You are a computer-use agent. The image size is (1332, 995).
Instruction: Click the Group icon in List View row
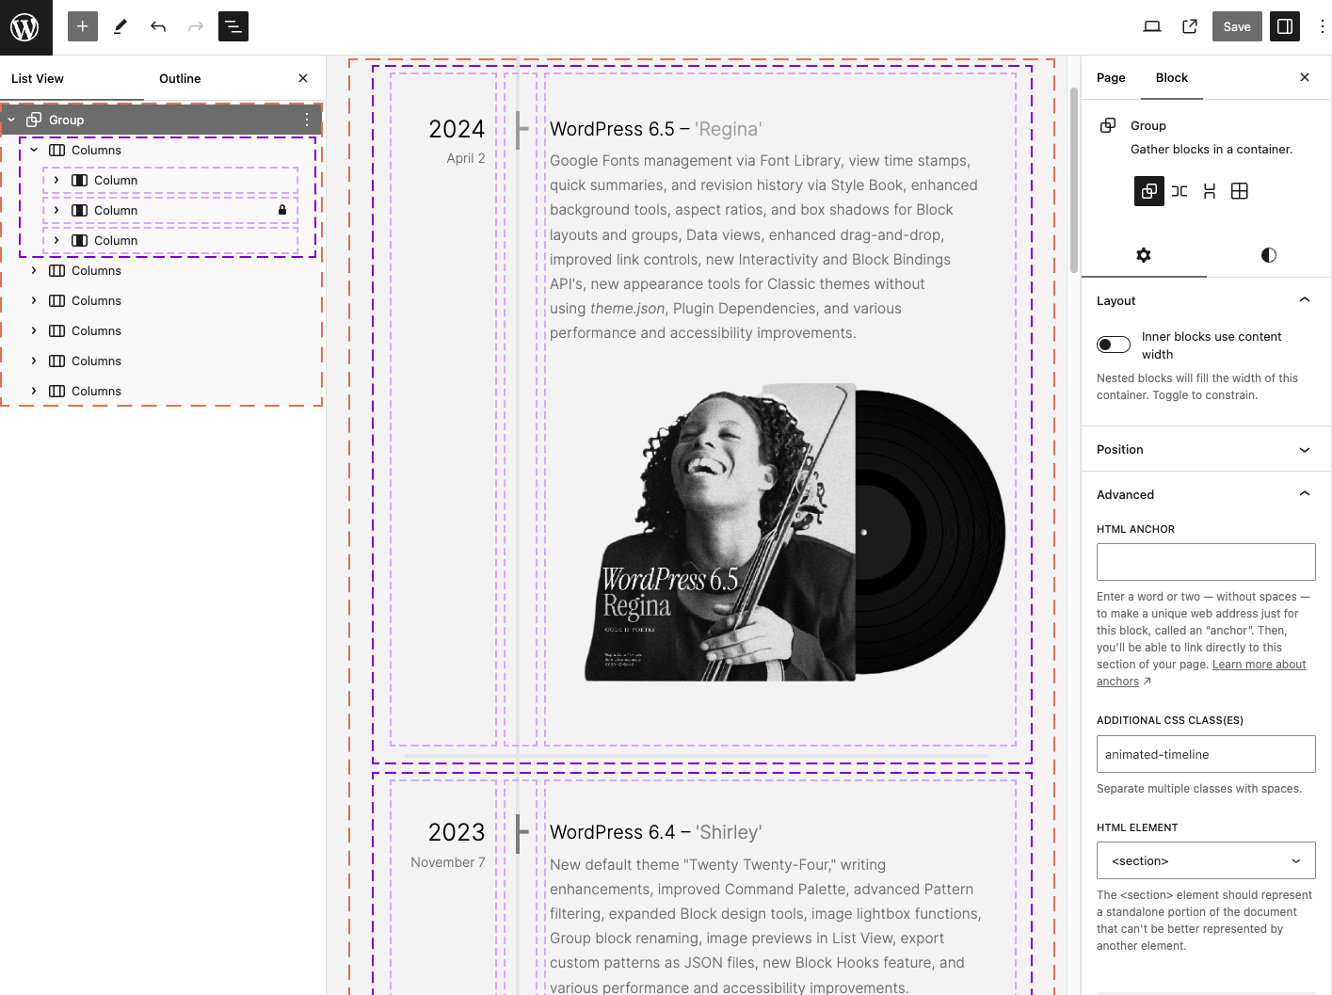(34, 120)
